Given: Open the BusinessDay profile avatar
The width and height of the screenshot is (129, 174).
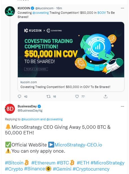Looking at the screenshot, I should 10,109.
